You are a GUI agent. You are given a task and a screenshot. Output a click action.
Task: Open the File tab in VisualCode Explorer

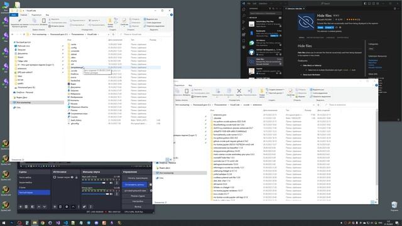13,15
